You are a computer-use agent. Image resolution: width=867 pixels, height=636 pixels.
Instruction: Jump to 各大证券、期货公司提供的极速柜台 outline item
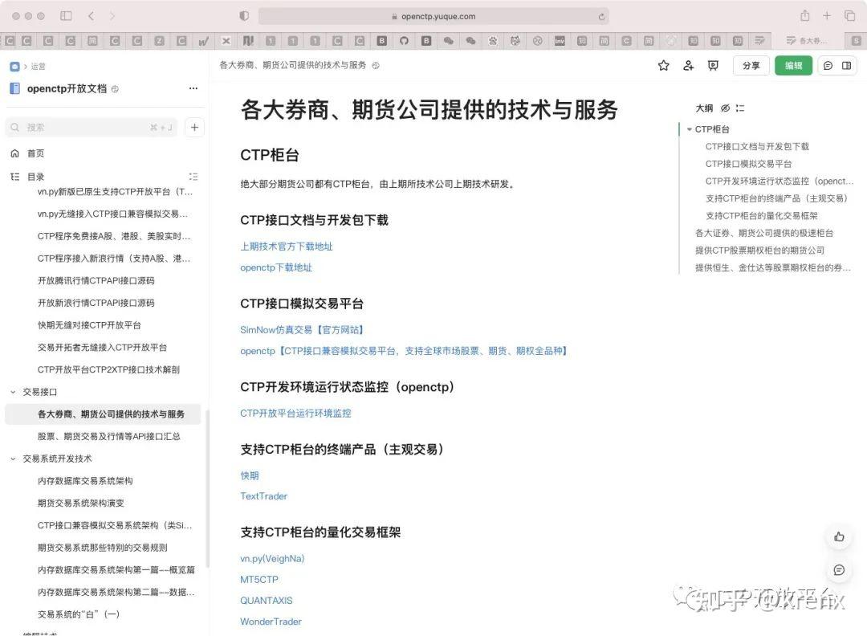pyautogui.click(x=764, y=233)
